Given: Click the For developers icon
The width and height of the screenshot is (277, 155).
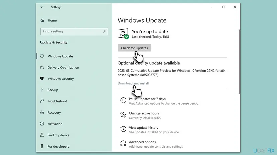Looking at the screenshot, I should point(42,146).
